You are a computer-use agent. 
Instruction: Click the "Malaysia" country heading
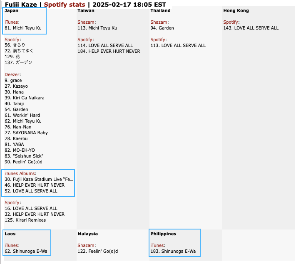pyautogui.click(x=88, y=234)
